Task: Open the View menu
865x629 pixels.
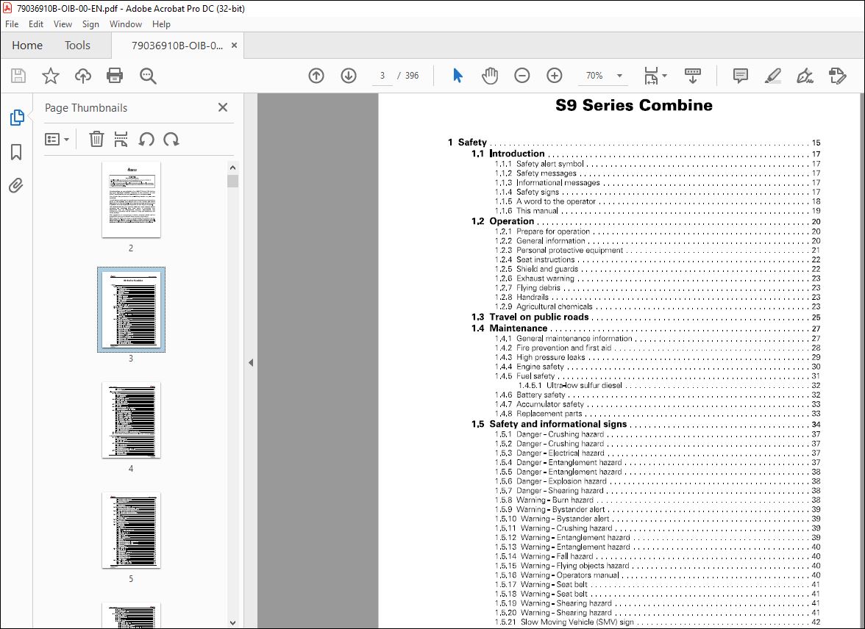Action: [63, 24]
